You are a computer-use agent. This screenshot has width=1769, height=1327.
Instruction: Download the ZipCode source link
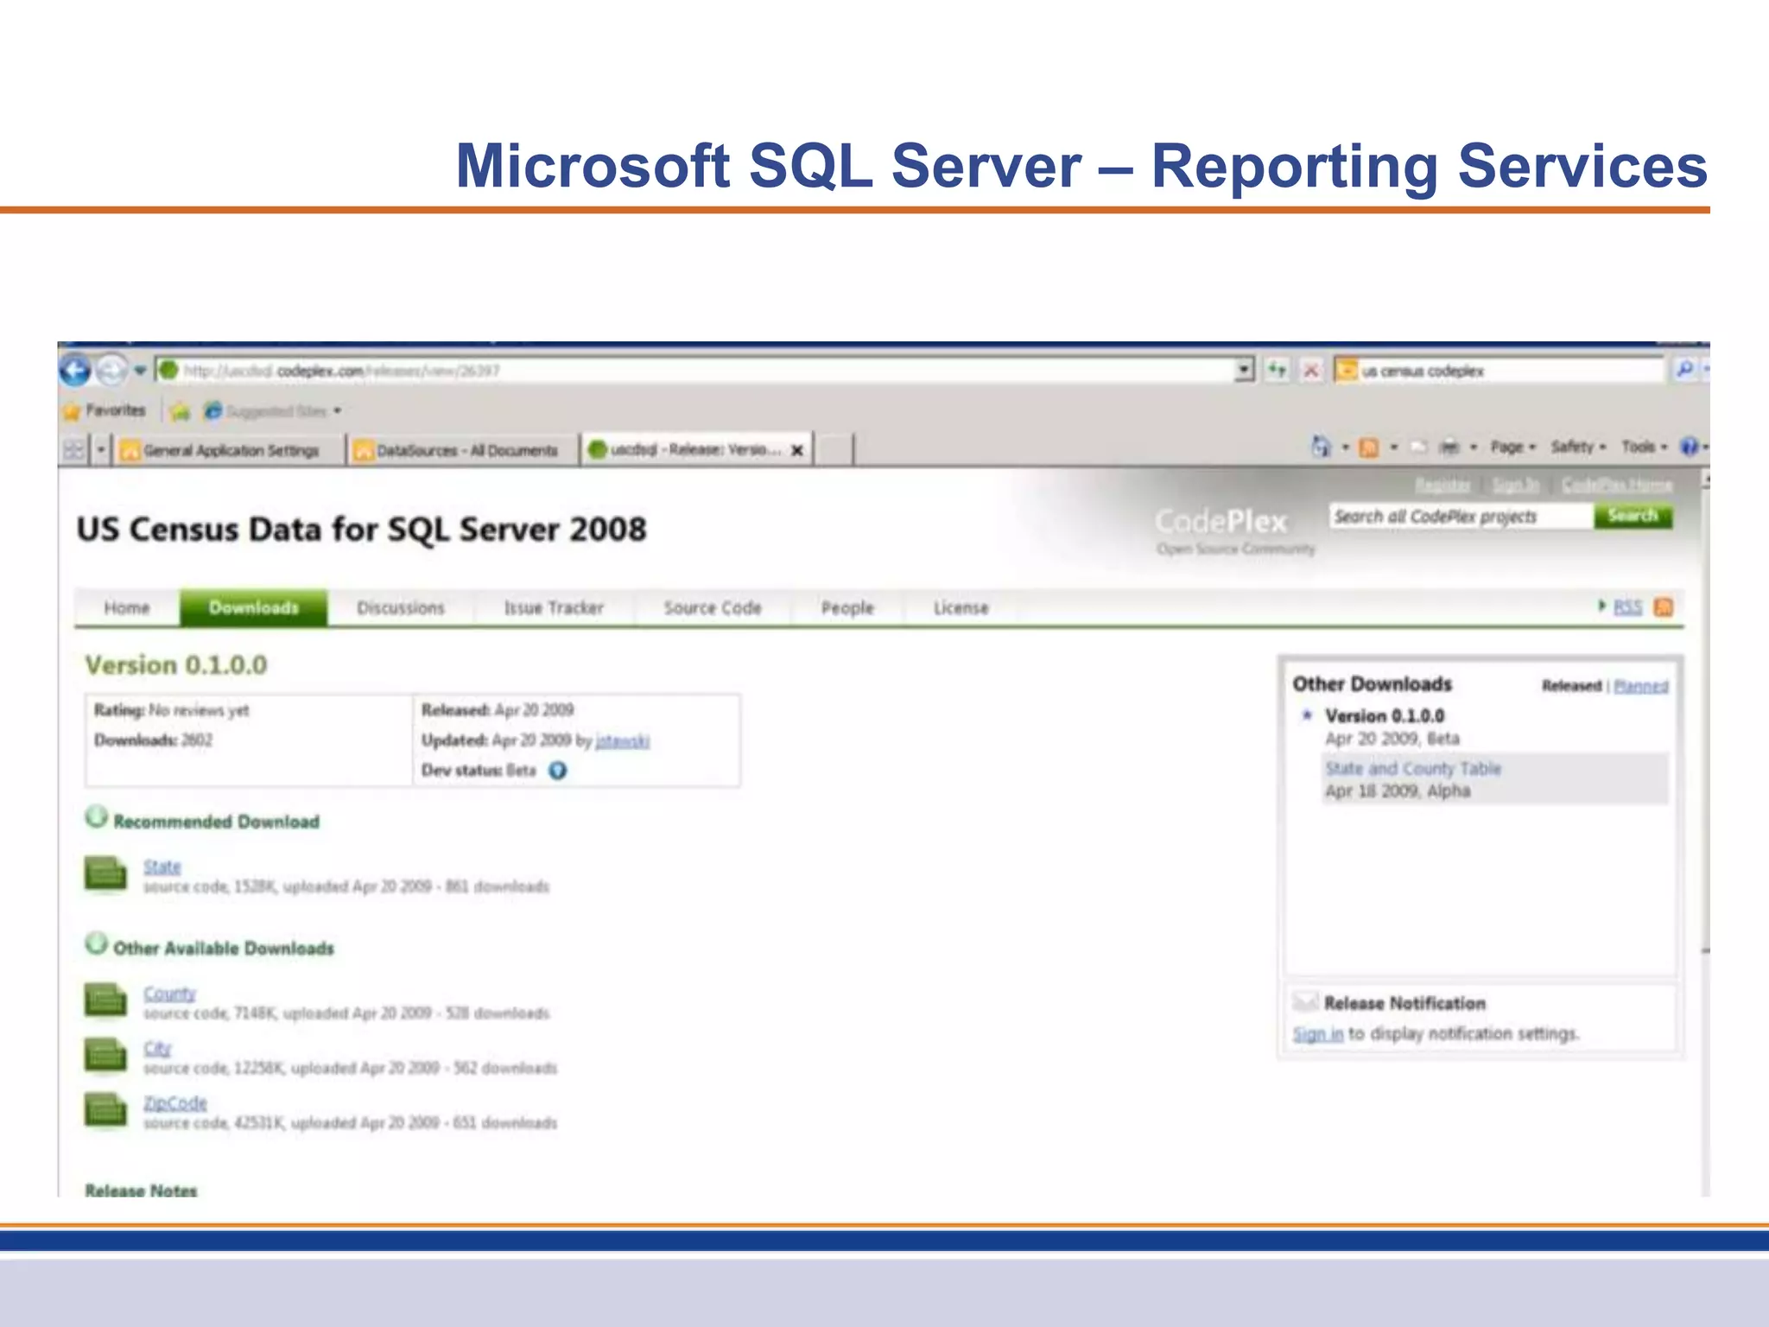pyautogui.click(x=175, y=1102)
